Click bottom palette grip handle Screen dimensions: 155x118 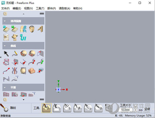tap(42, 99)
